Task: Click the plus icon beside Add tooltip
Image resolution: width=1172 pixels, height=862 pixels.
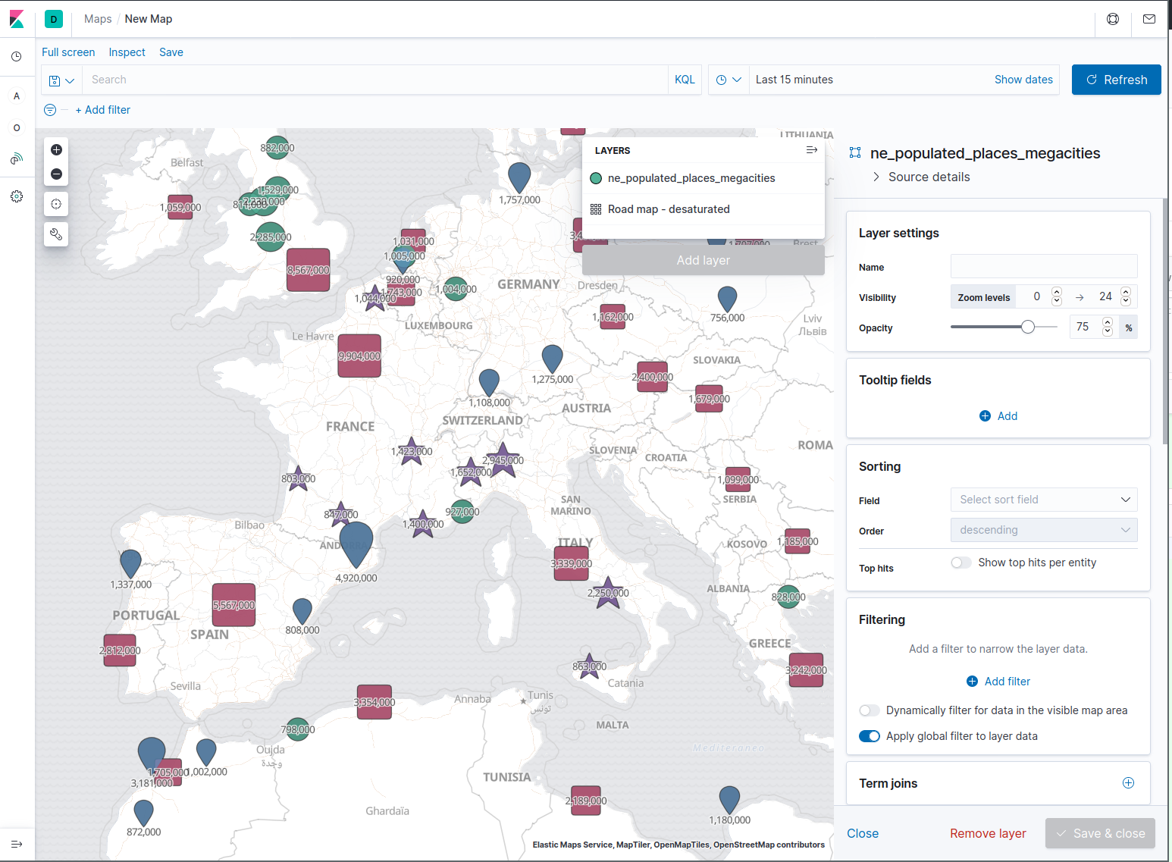Action: click(985, 416)
